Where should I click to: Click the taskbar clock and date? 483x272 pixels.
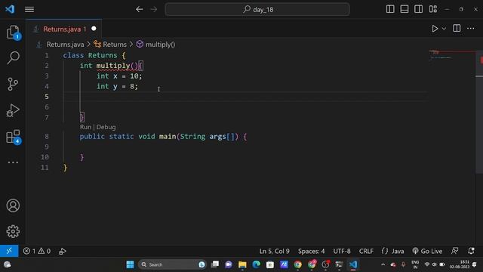click(460, 264)
